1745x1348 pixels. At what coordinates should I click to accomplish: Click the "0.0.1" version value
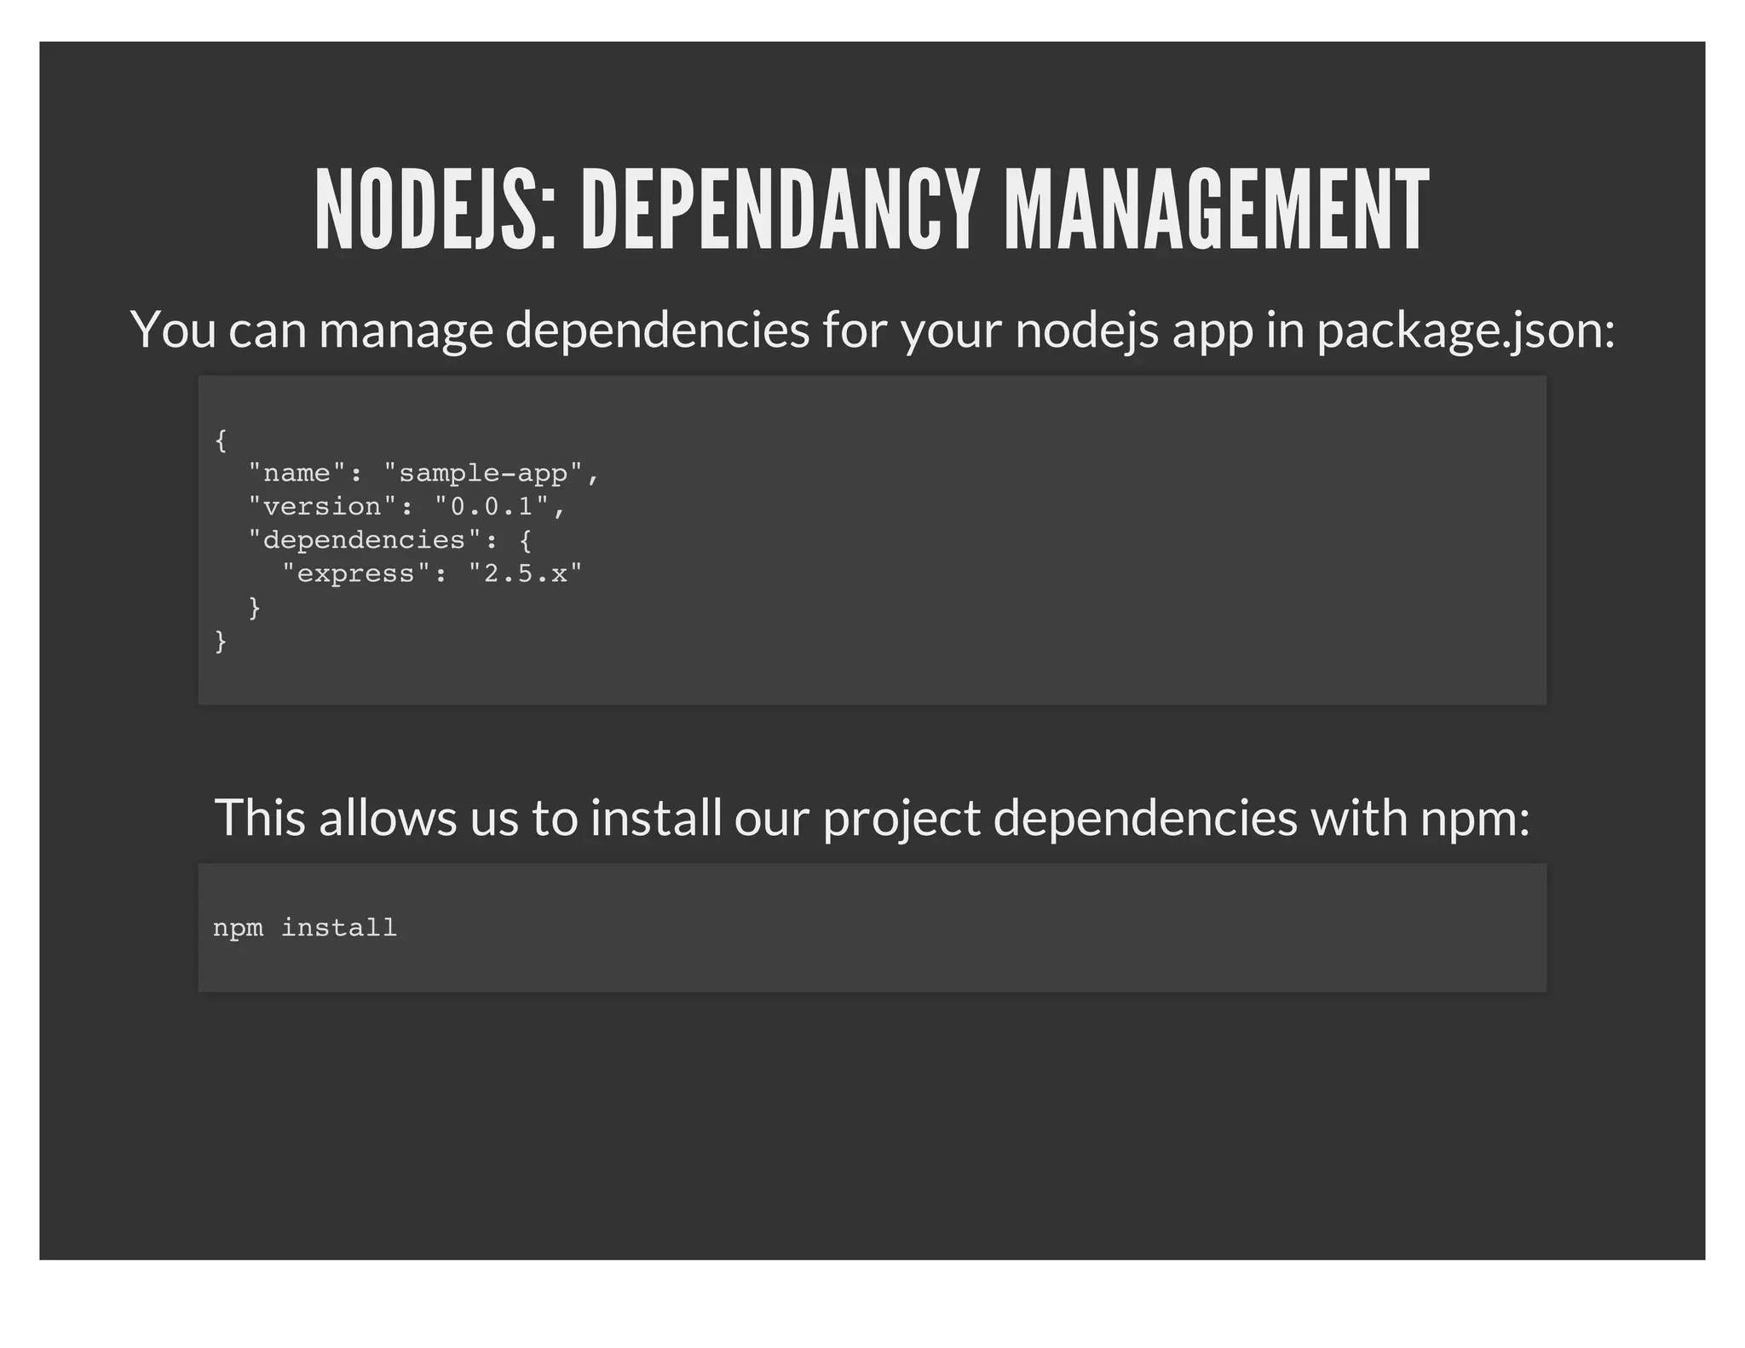pyautogui.click(x=492, y=506)
